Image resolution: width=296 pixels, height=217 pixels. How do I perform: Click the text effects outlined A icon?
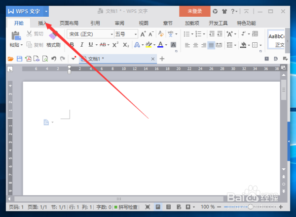(137, 45)
